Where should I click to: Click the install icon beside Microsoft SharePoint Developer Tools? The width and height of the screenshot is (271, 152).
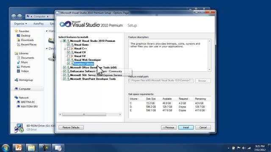tap(68, 79)
